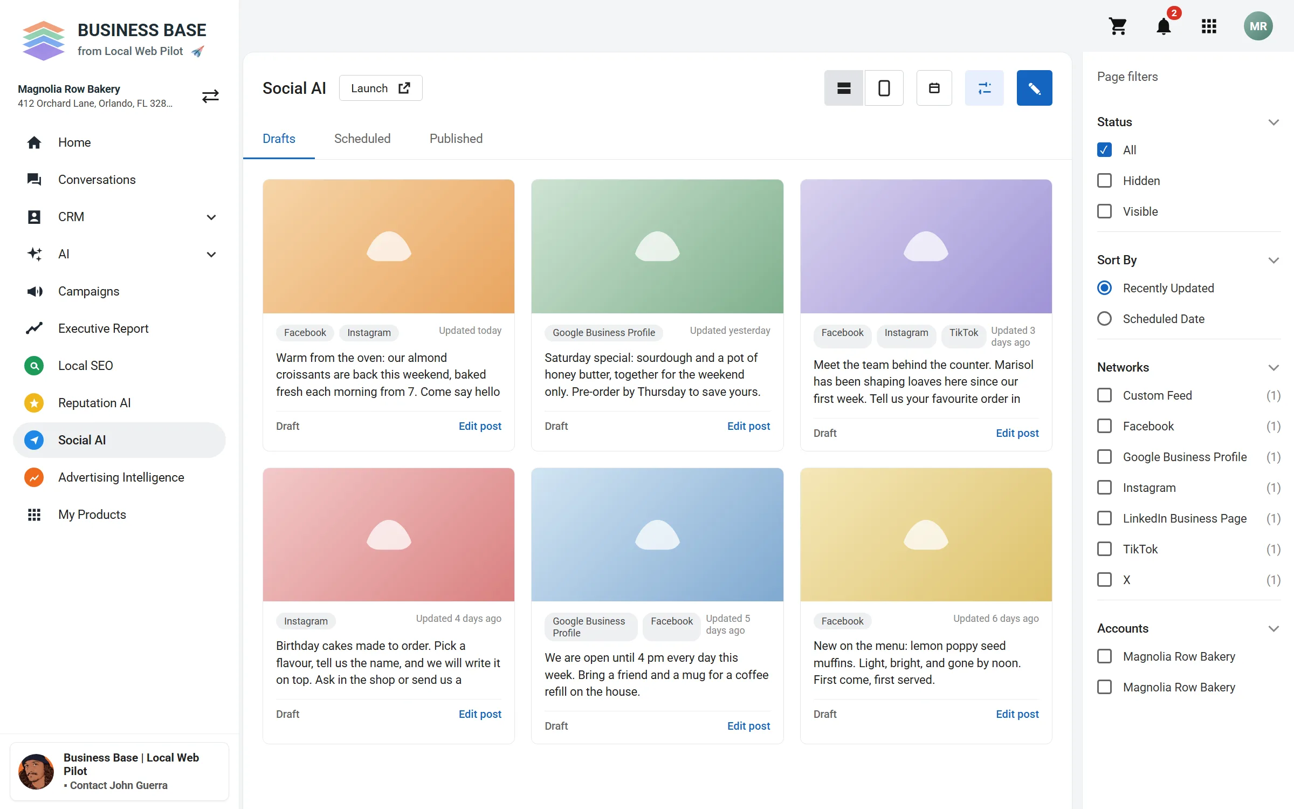Open My Products
Image resolution: width=1294 pixels, height=809 pixels.
click(119, 515)
